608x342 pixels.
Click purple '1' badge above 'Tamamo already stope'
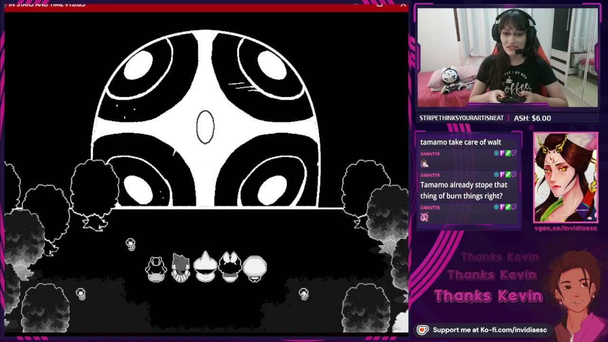pyautogui.click(x=502, y=174)
